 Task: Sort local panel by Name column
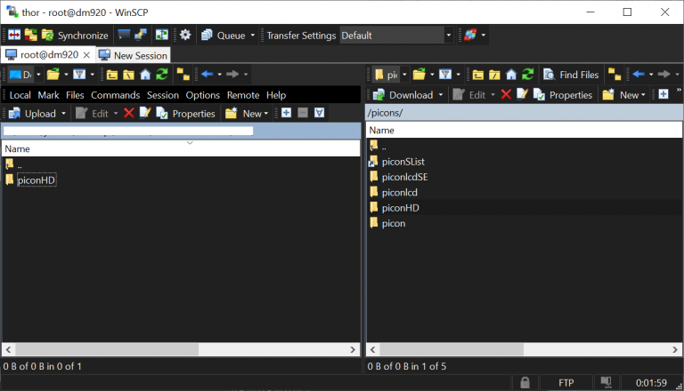click(181, 148)
